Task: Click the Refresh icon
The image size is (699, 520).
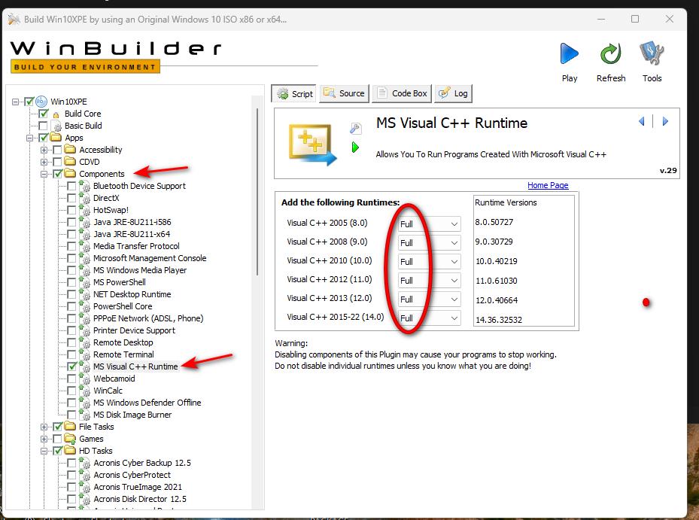Action: tap(610, 54)
